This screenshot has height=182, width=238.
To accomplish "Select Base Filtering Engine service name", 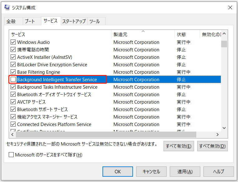I will click(x=39, y=72).
